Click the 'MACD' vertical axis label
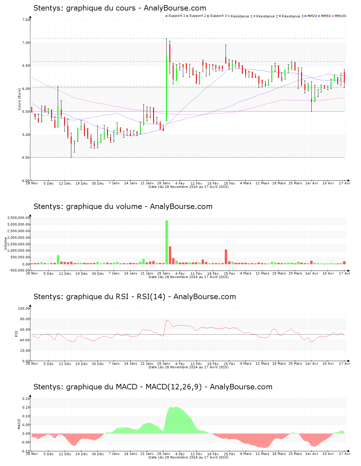361x466 pixels. tap(19, 424)
